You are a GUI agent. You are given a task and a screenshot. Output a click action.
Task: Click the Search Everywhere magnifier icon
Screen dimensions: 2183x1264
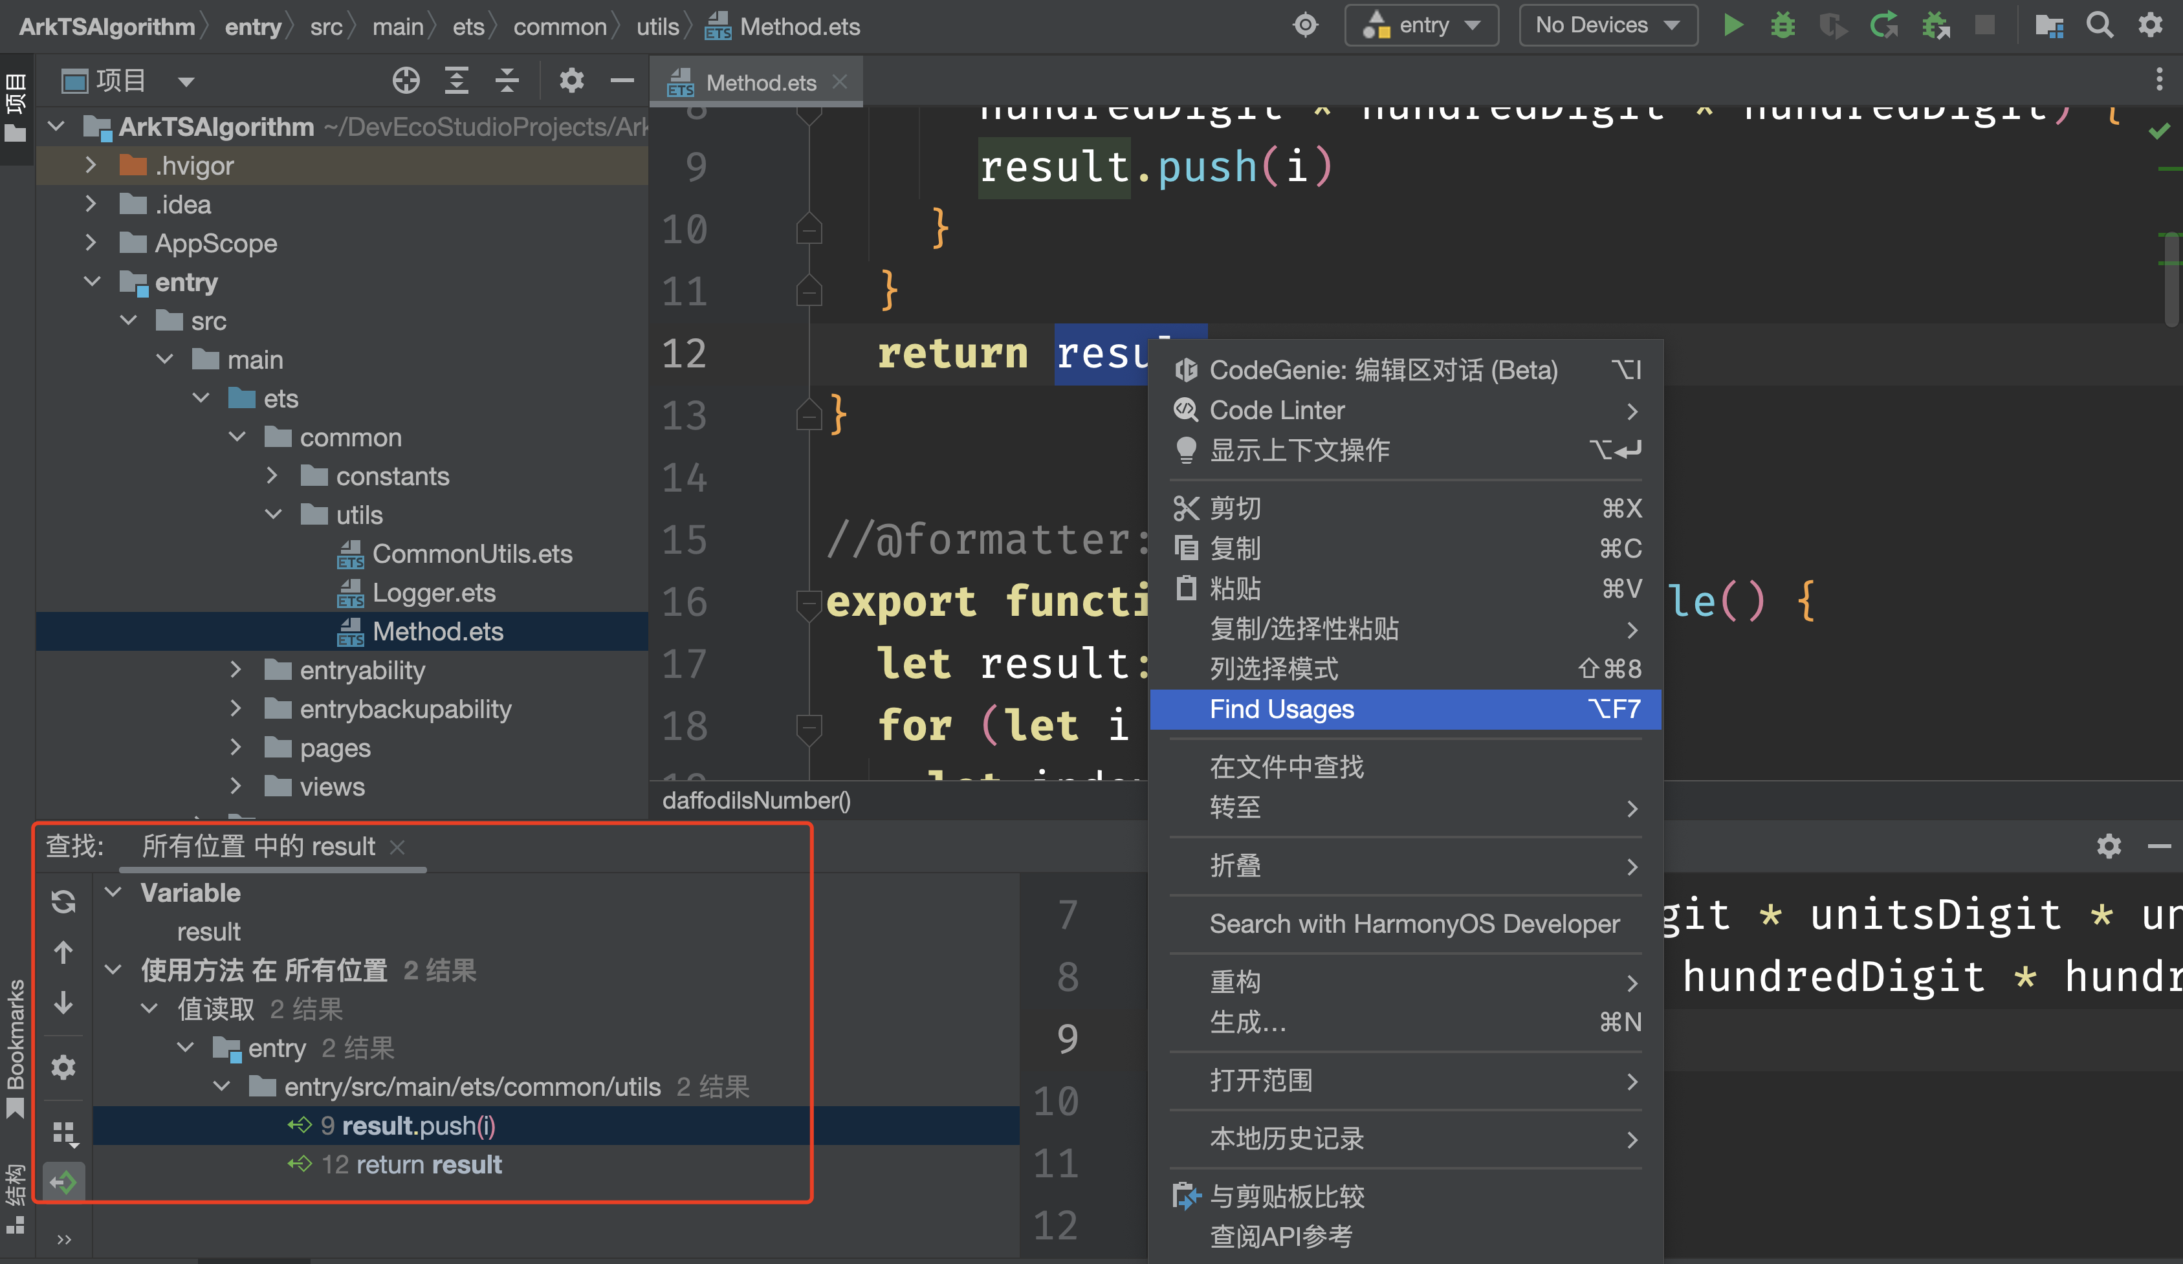point(2099,25)
